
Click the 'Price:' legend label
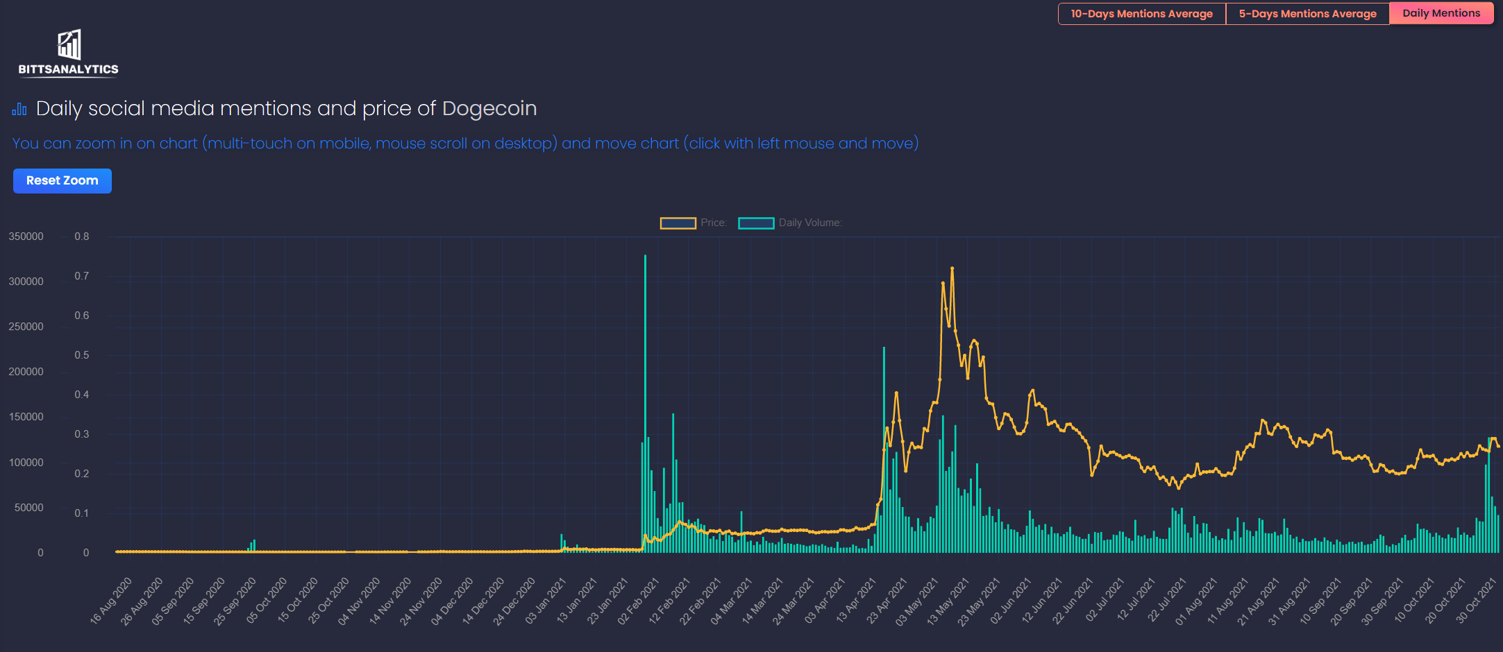[x=714, y=223]
